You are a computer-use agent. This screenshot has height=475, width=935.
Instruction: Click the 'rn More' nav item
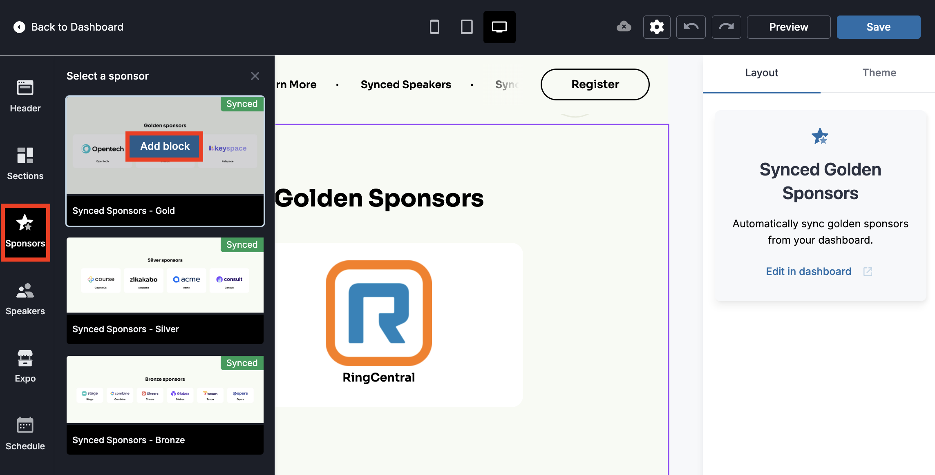coord(296,84)
